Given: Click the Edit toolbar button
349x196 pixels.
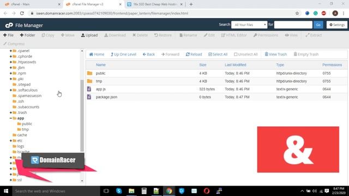Looking at the screenshot, I should click(209, 35).
